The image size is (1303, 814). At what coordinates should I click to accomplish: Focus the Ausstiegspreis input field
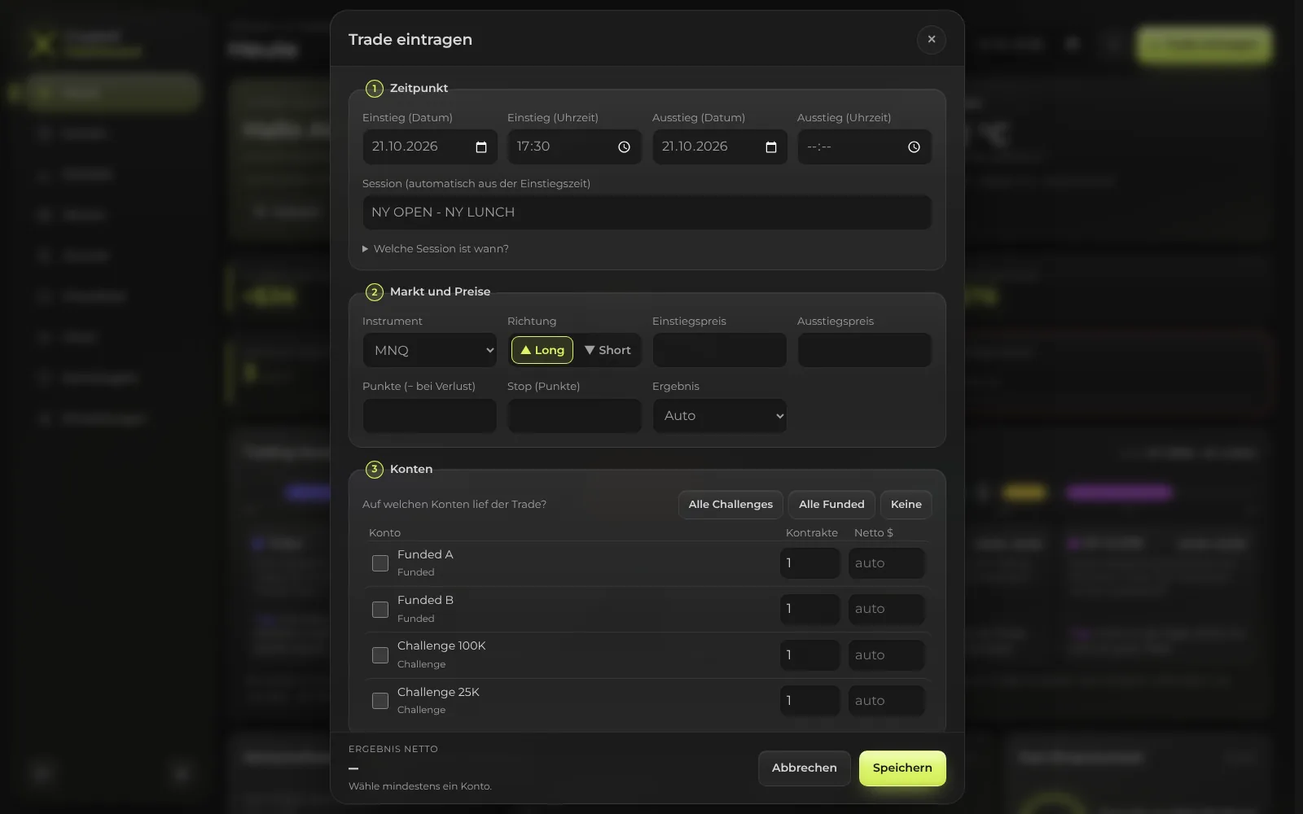(865, 350)
